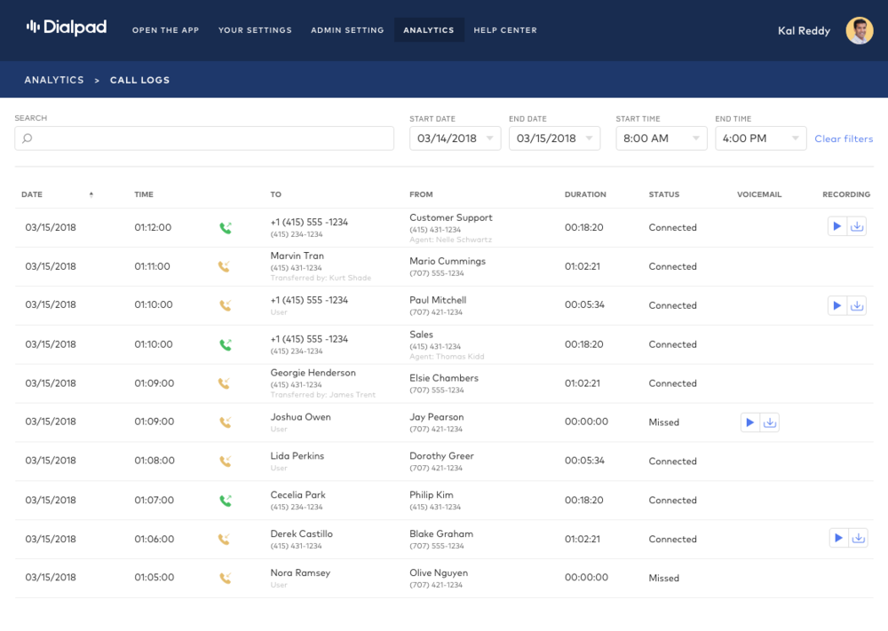Click the Time column header
The width and height of the screenshot is (888, 631).
[x=144, y=194]
